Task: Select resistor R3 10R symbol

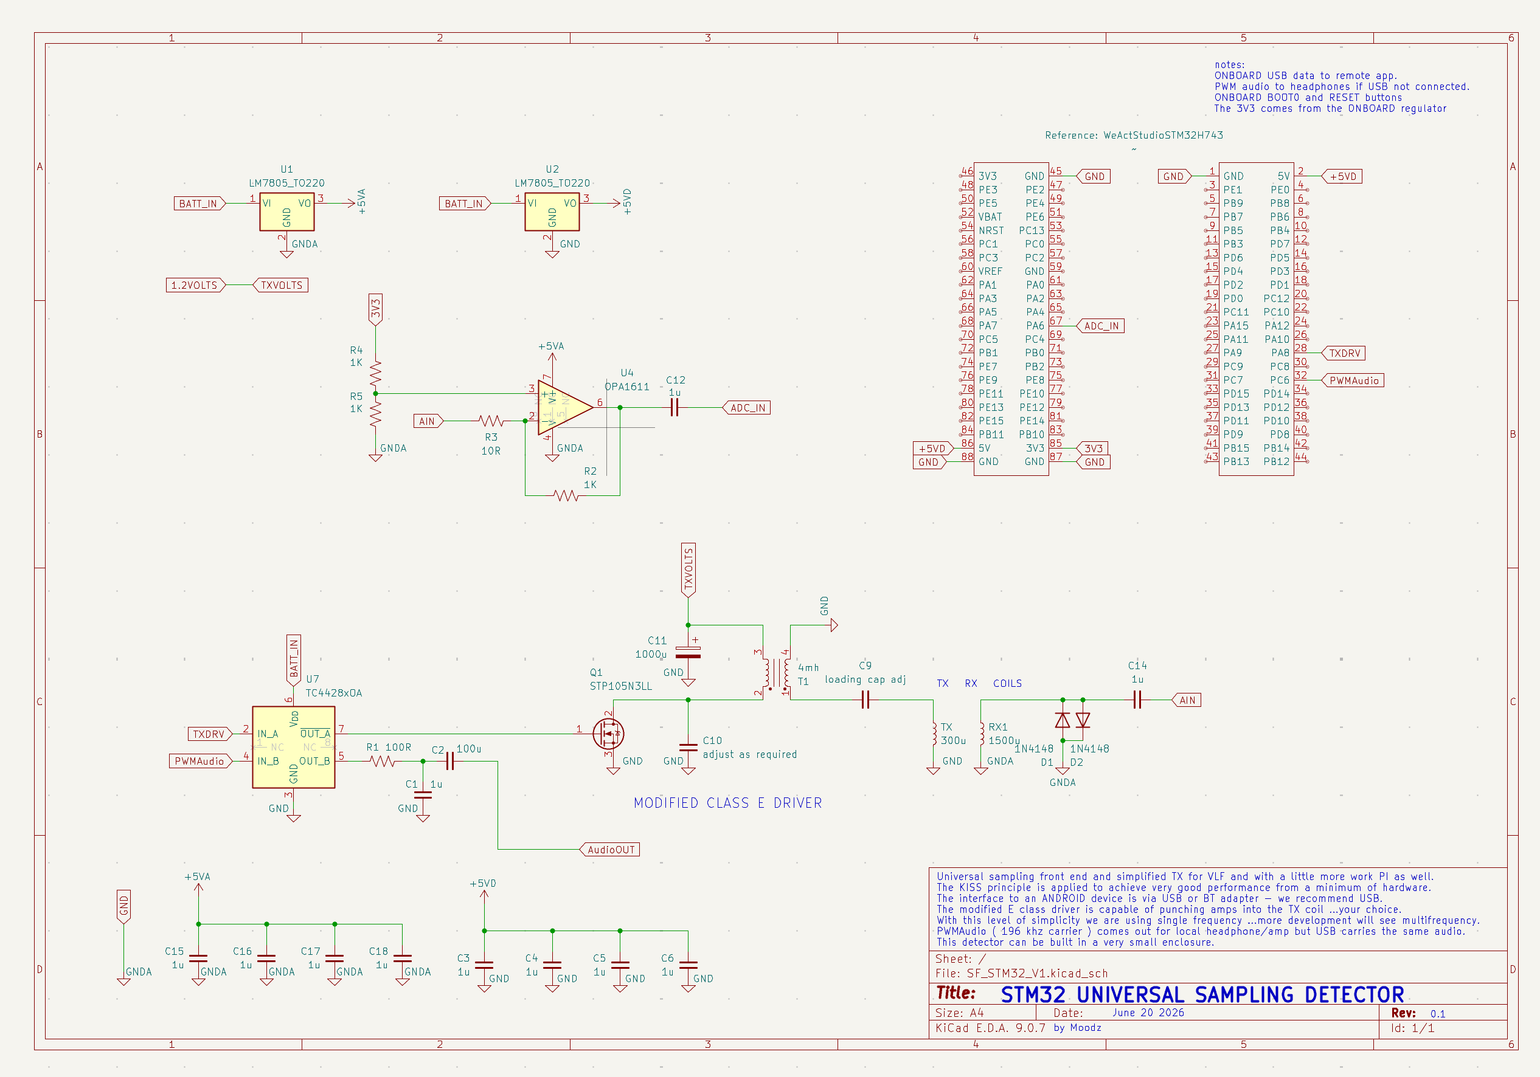Action: 490,420
